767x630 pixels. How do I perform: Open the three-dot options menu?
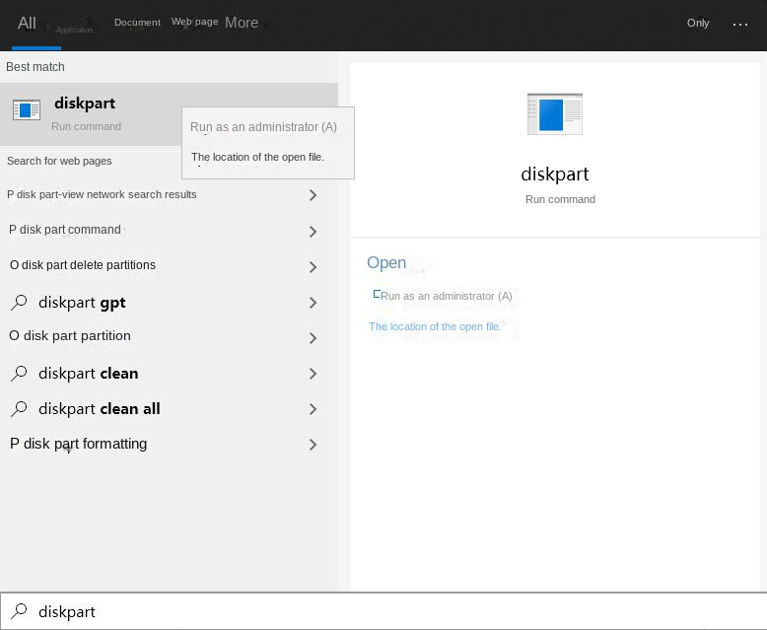point(740,24)
